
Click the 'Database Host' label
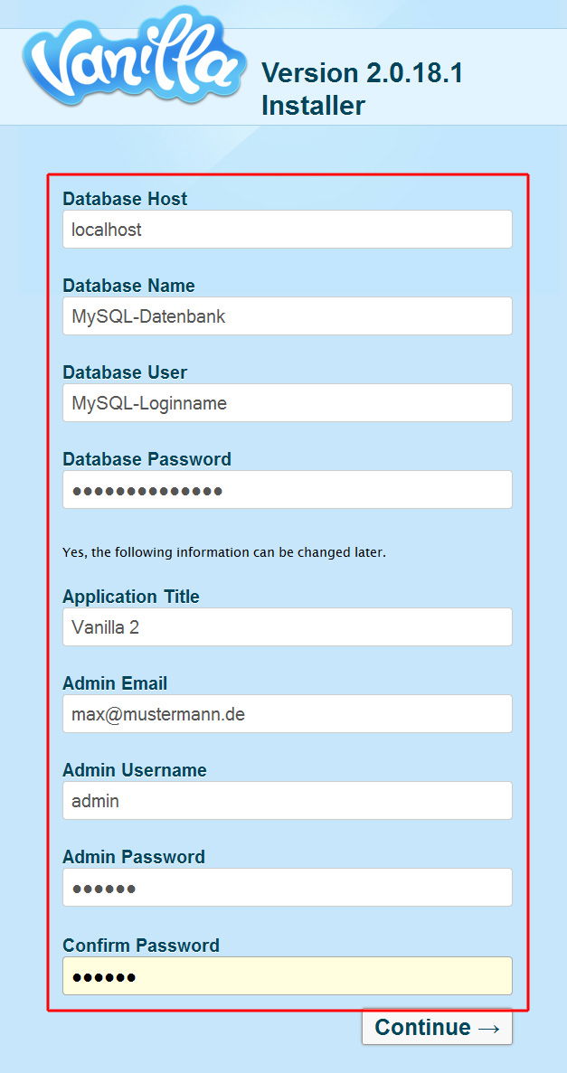(125, 199)
